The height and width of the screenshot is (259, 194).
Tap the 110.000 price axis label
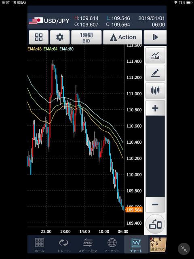[x=134, y=174]
